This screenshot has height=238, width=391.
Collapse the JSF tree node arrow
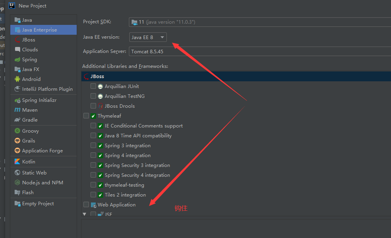pos(85,214)
